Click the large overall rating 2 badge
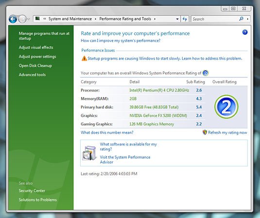Image resolution: width=260 pixels, height=218 pixels. (226, 107)
